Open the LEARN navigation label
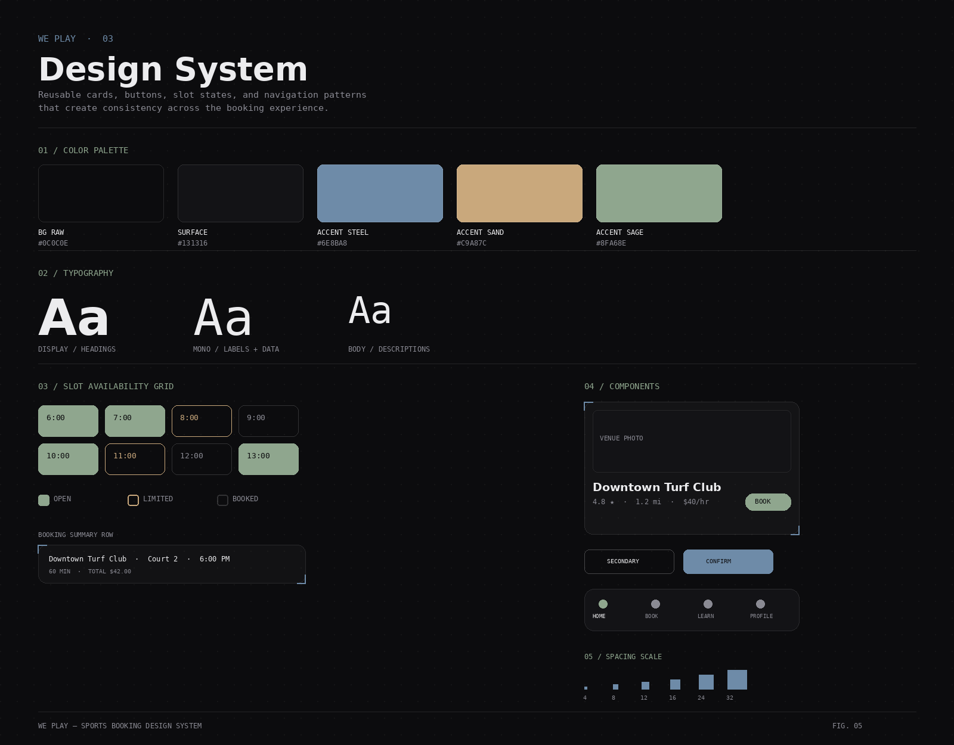 [x=705, y=616]
